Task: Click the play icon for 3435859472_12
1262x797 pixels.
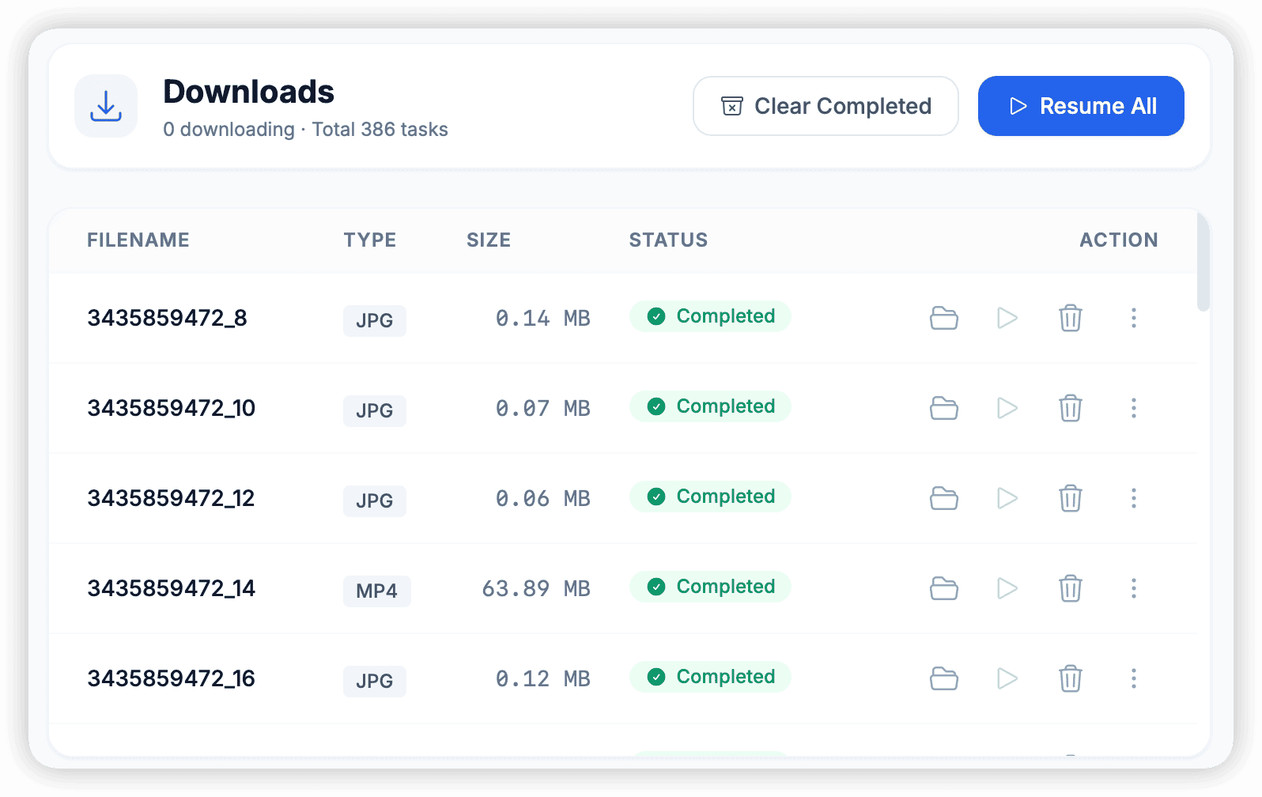Action: click(1007, 498)
